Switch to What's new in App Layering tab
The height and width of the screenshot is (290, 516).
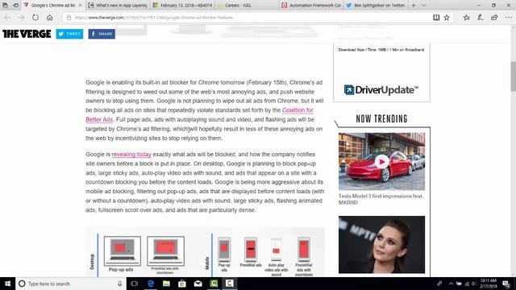coord(118,6)
